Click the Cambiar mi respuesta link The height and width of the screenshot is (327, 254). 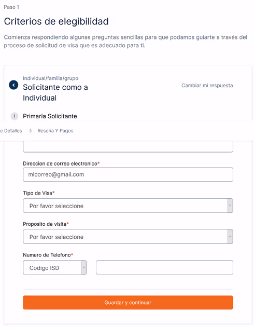tap(207, 86)
